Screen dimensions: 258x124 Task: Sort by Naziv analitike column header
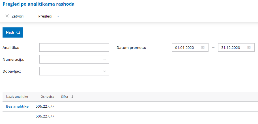pyautogui.click(x=17, y=97)
